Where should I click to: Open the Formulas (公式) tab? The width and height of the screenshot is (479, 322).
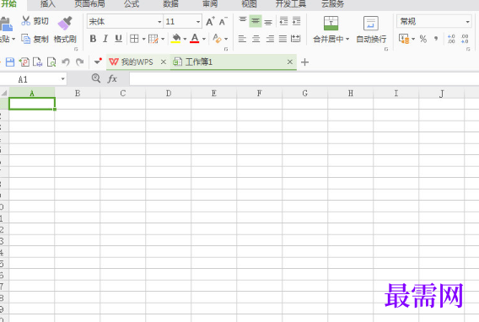[x=132, y=3]
